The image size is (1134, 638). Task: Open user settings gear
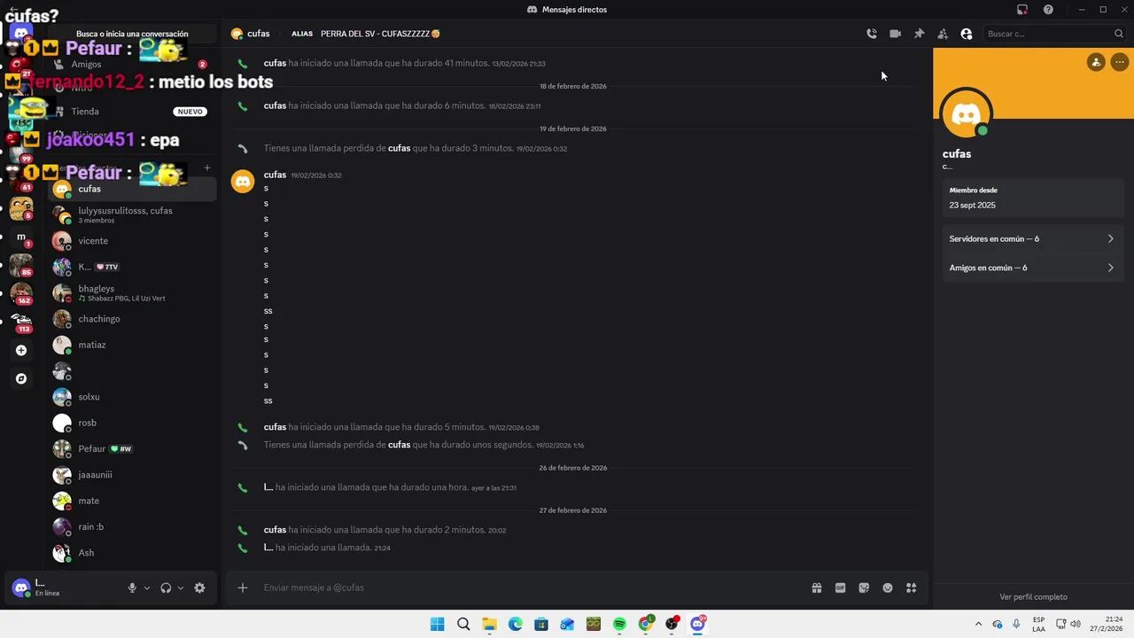click(x=199, y=587)
